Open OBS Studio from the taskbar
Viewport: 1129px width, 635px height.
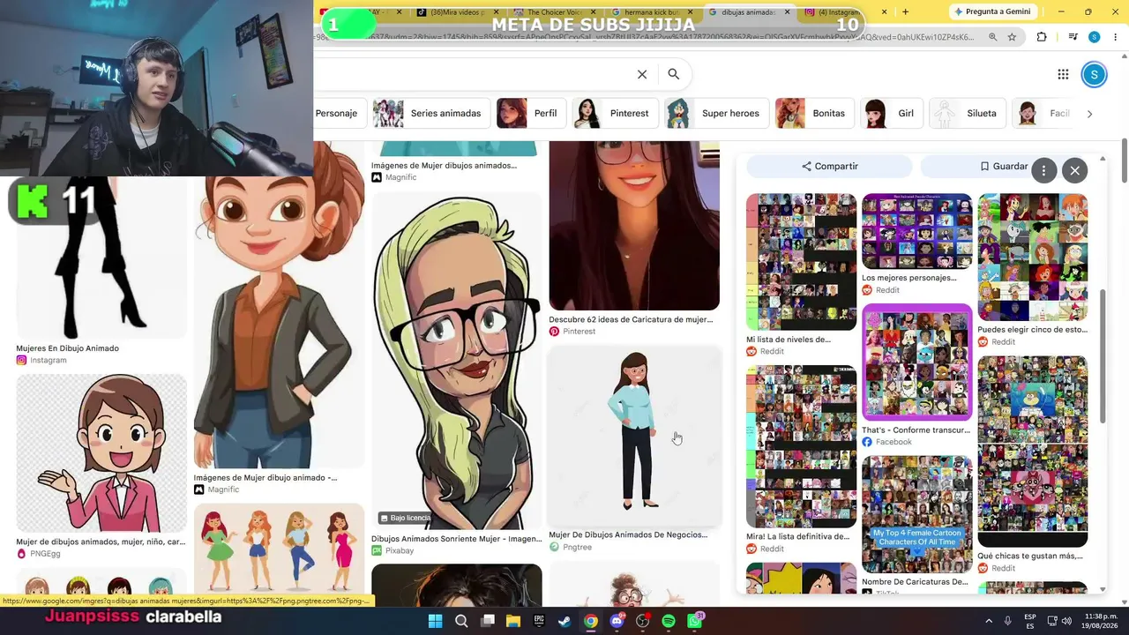[x=643, y=621]
